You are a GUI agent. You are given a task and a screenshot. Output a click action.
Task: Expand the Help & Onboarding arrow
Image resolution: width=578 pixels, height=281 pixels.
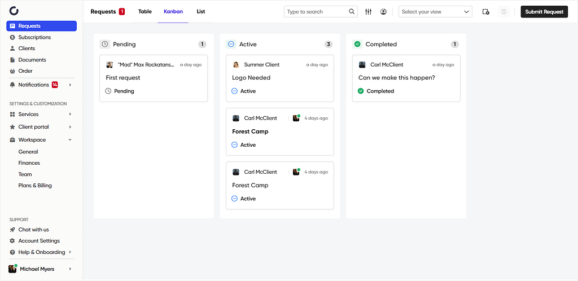coord(70,252)
